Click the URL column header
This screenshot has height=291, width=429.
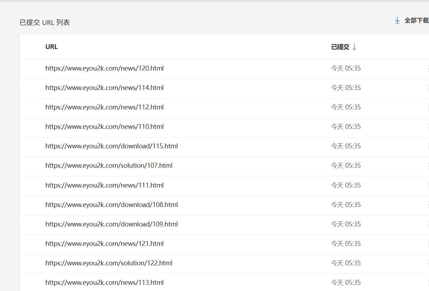pyautogui.click(x=51, y=47)
